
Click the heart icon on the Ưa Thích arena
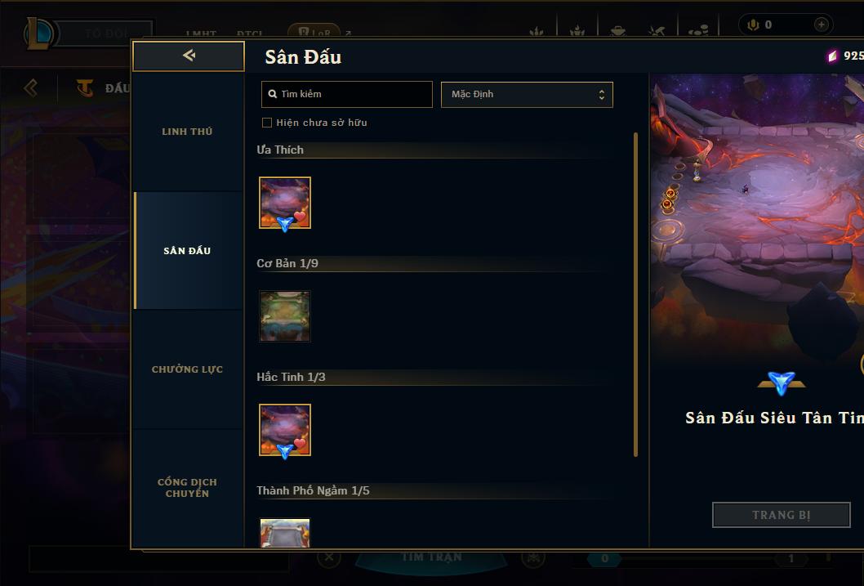click(x=300, y=216)
